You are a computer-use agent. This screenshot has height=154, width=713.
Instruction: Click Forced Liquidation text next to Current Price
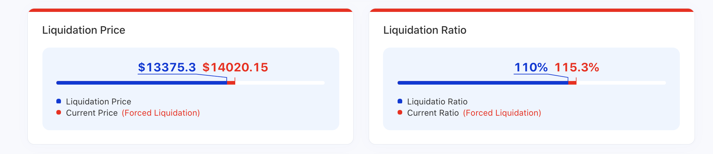[161, 113]
